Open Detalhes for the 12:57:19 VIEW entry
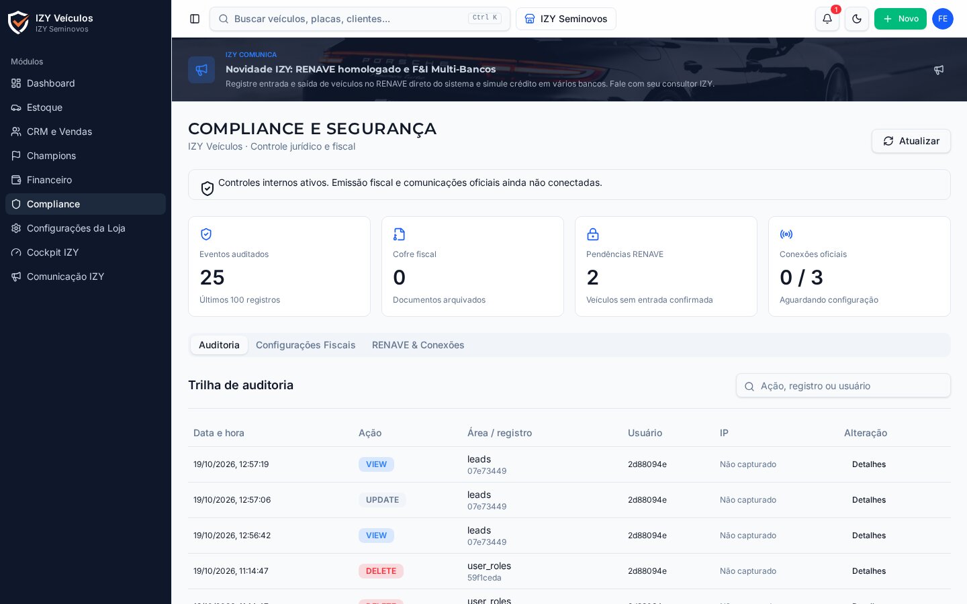The height and width of the screenshot is (604, 967). 869,464
